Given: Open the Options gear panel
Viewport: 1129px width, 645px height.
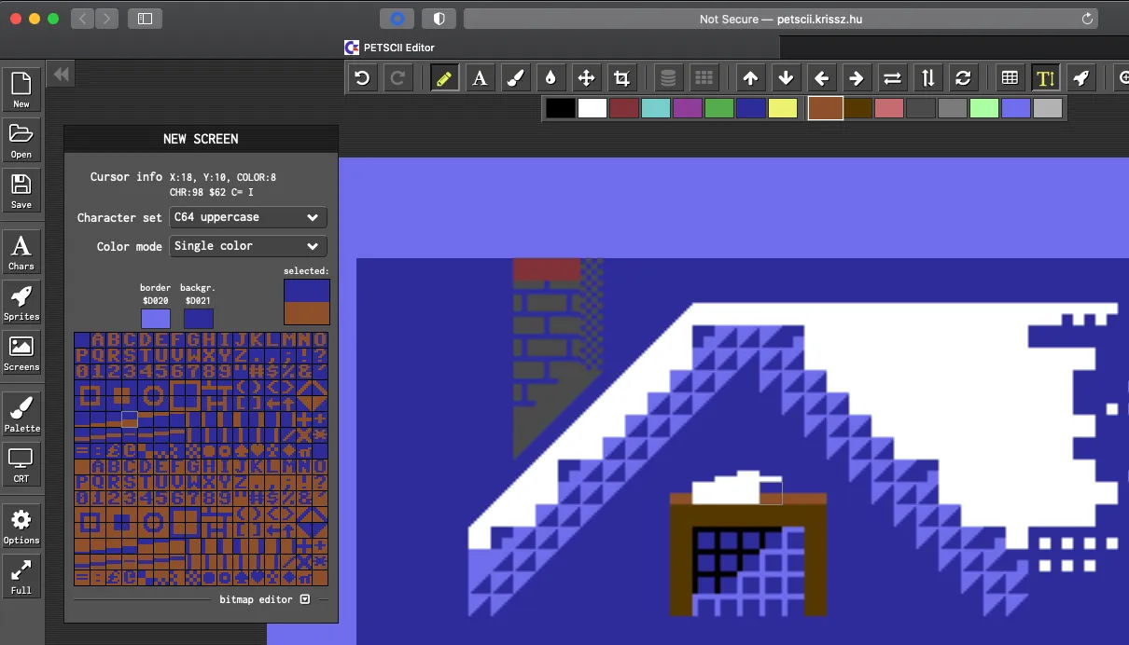Looking at the screenshot, I should (x=21, y=527).
